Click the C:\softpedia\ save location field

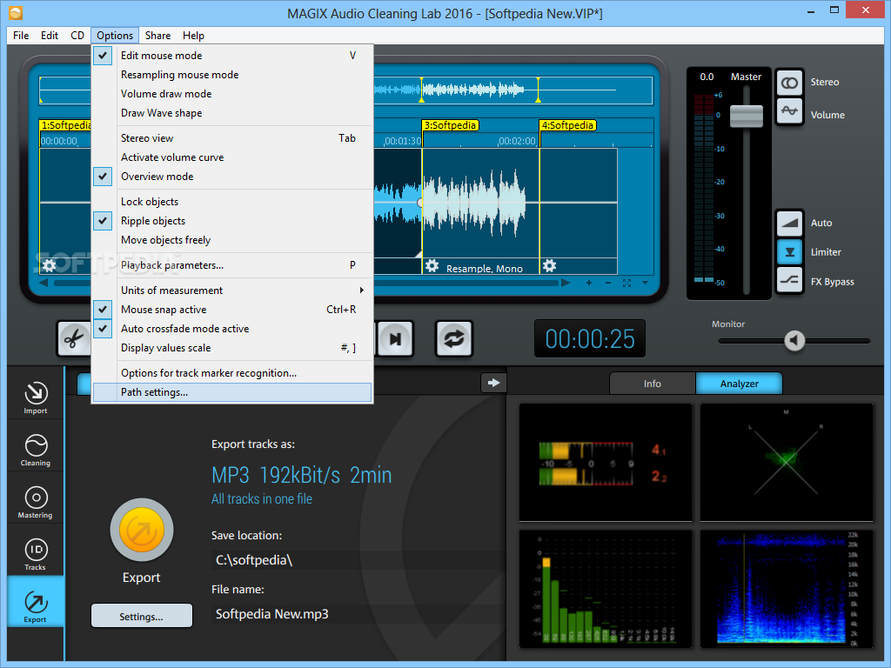click(x=358, y=560)
